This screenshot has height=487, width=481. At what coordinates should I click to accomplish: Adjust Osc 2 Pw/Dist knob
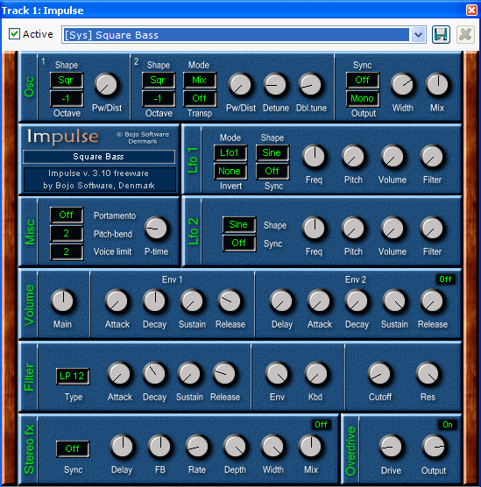click(240, 85)
